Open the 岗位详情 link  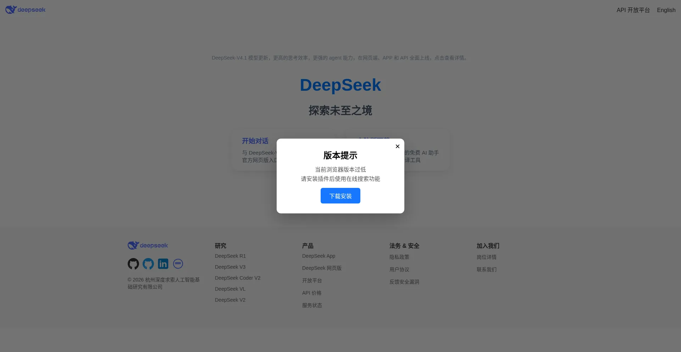[487, 257]
